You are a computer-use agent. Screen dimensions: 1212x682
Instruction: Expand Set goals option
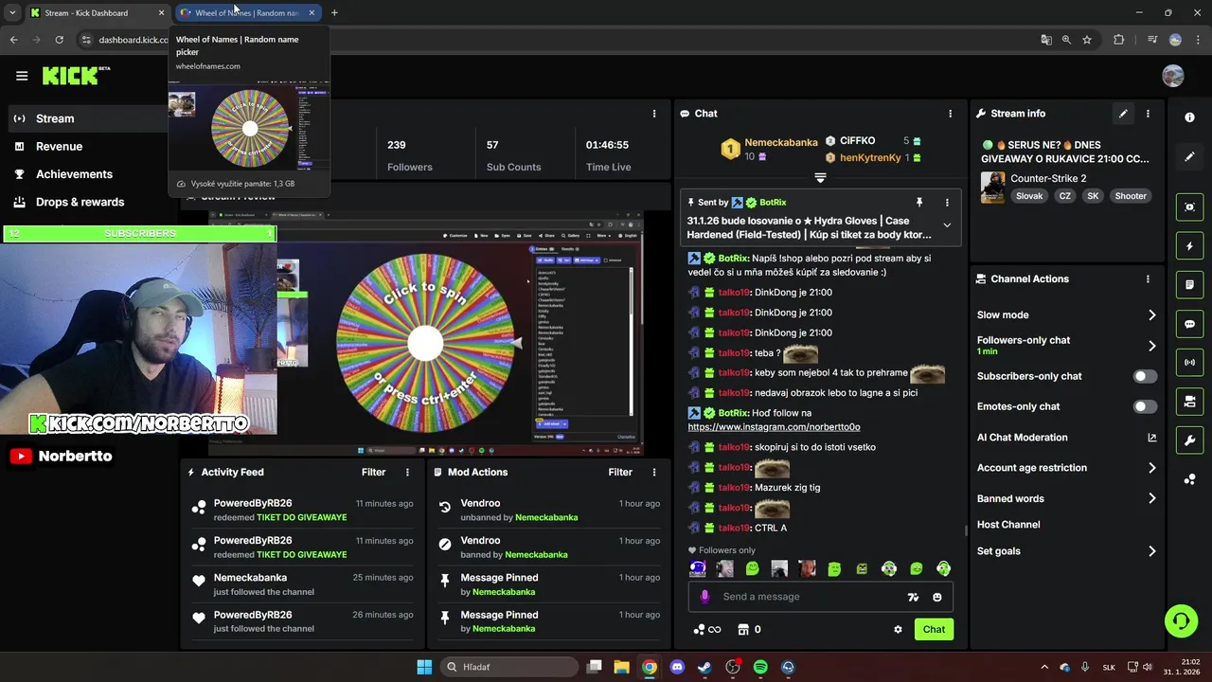coord(1152,551)
